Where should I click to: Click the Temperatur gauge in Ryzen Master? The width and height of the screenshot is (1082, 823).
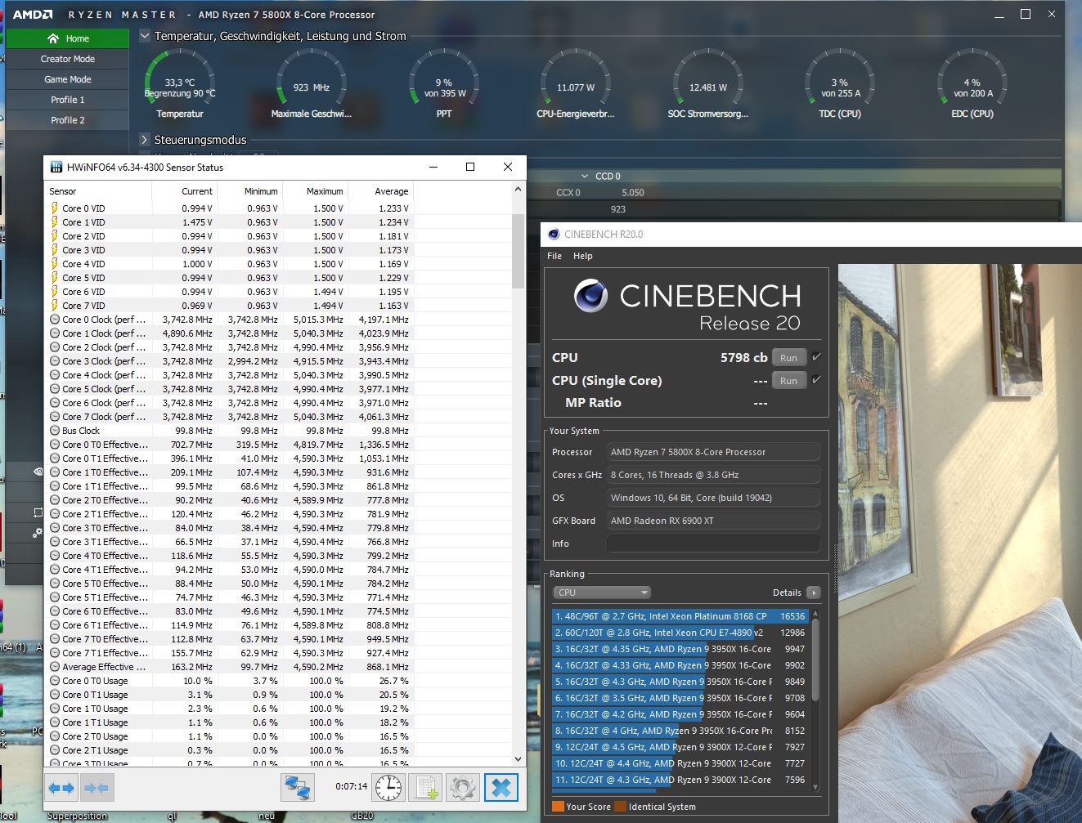click(x=180, y=83)
